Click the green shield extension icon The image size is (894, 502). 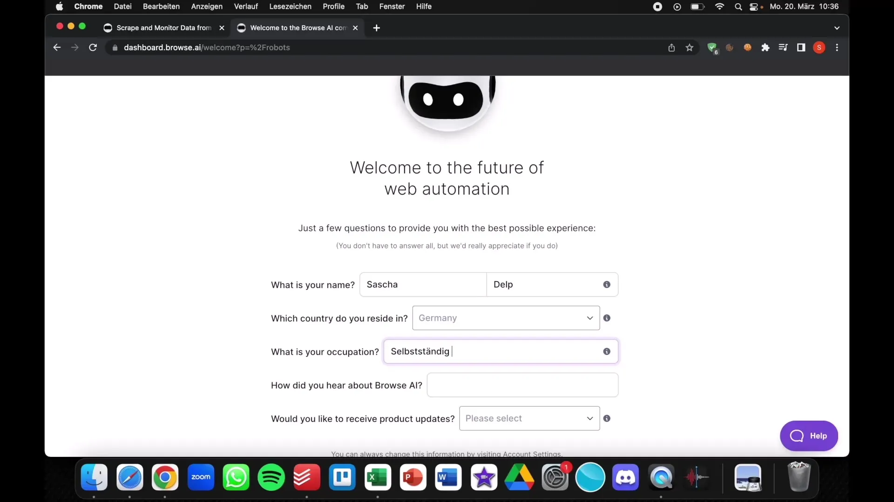point(712,47)
